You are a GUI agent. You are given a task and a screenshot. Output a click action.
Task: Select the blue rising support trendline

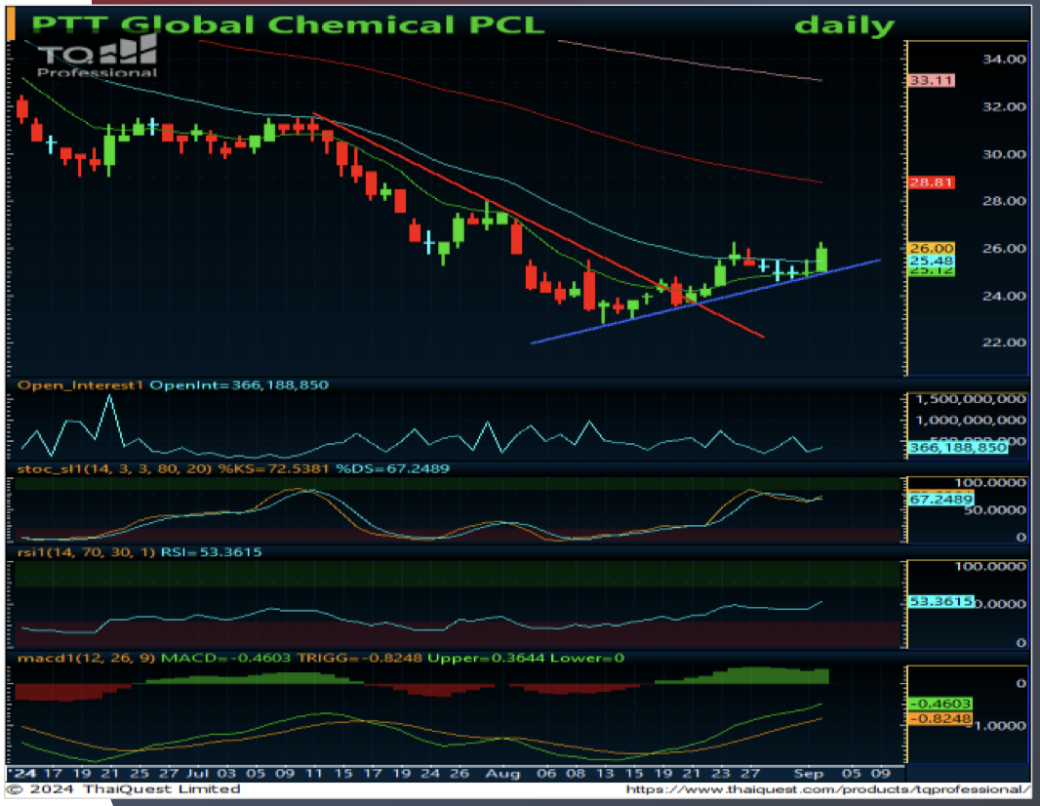point(705,302)
